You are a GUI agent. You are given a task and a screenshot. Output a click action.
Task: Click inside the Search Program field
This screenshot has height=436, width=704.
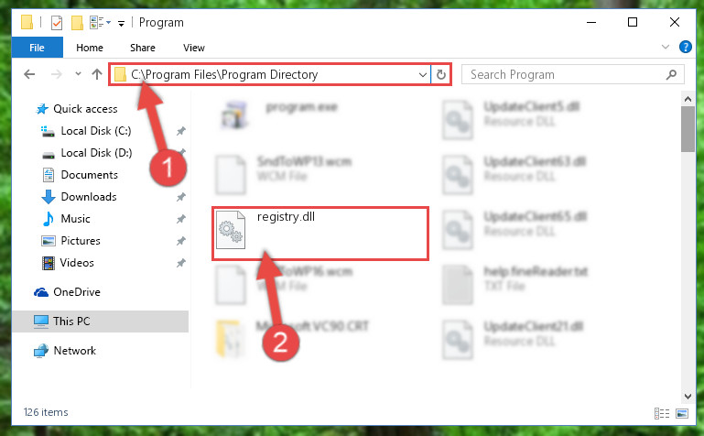coord(565,74)
